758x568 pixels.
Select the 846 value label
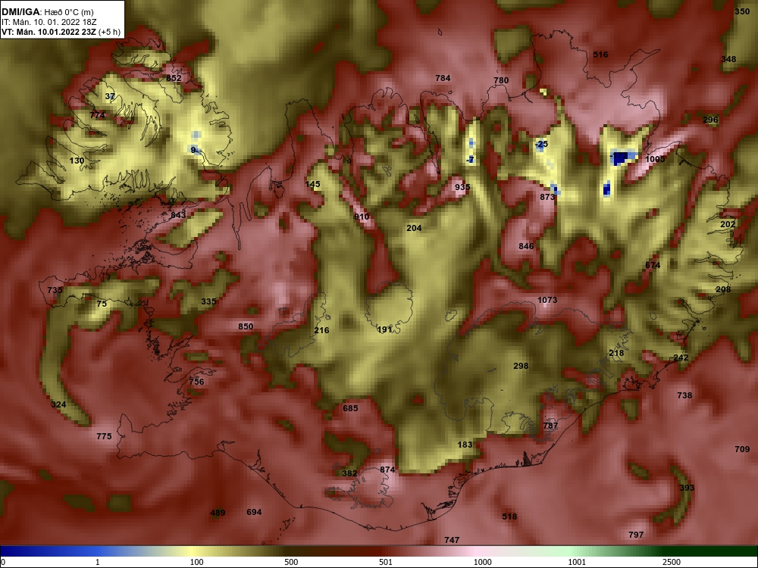pos(526,246)
